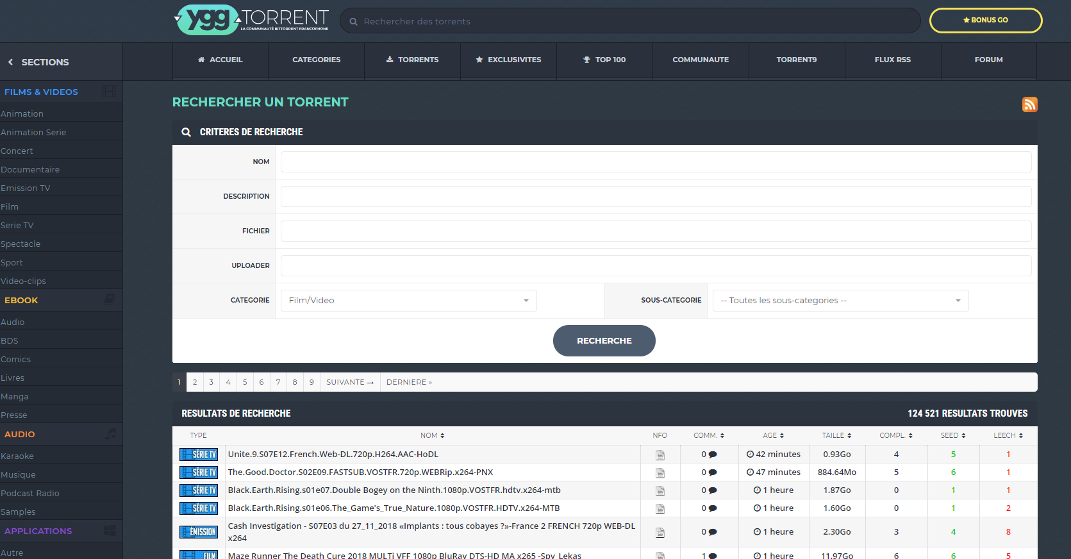Click Série TV type icon of Black.Earth.Rising.s01e07
Viewport: 1071px width, 559px height.
[x=199, y=490]
